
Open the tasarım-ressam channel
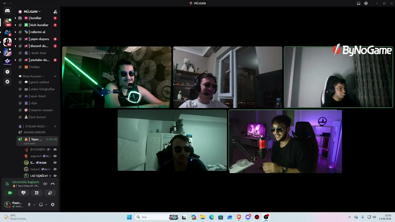pyautogui.click(x=38, y=110)
